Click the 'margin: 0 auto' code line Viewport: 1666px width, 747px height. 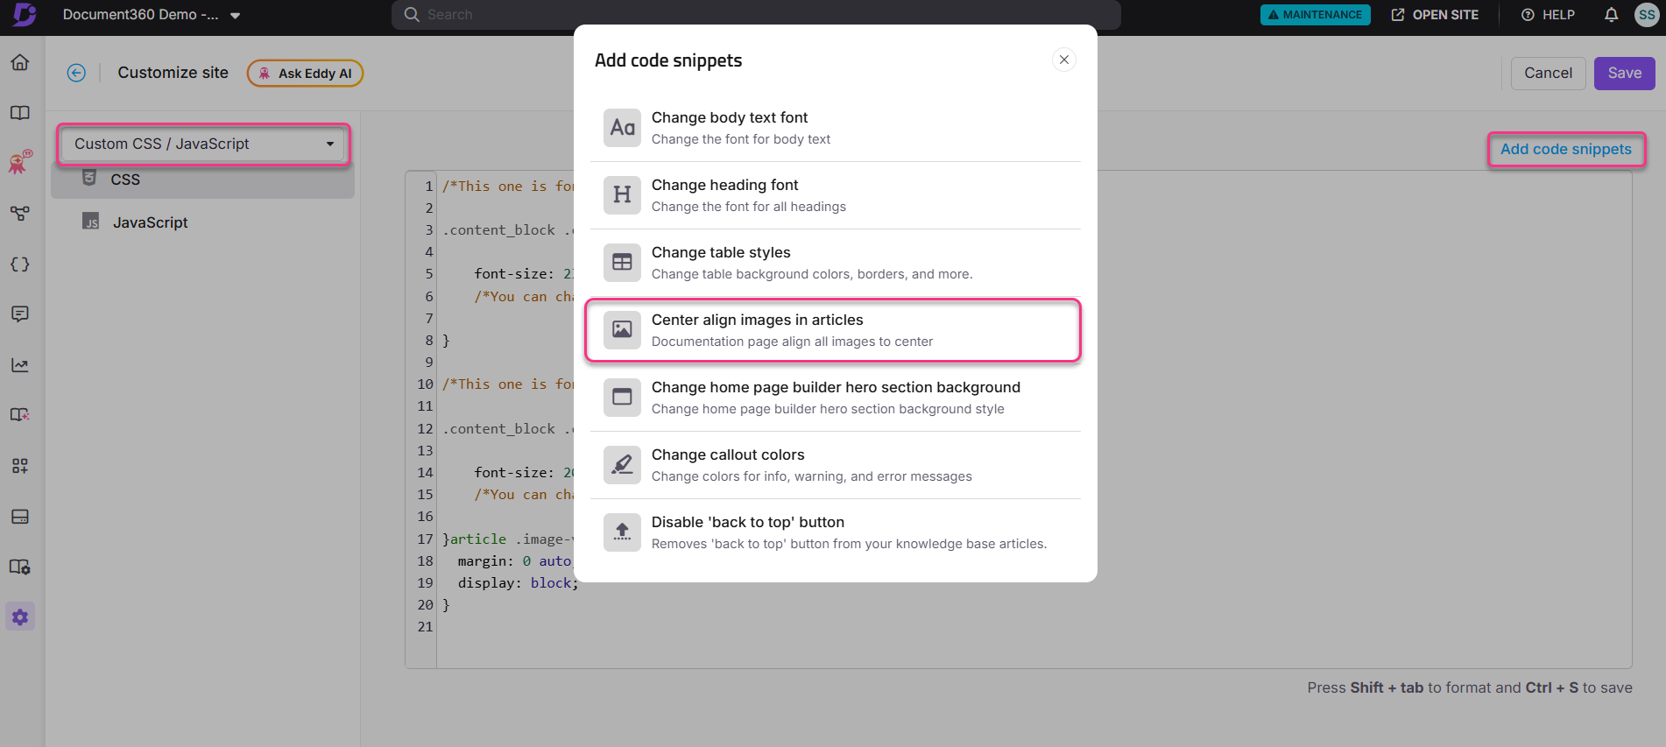pos(515,561)
